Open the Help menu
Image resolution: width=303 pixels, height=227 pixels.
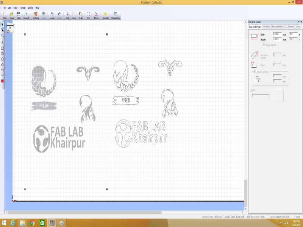point(37,8)
